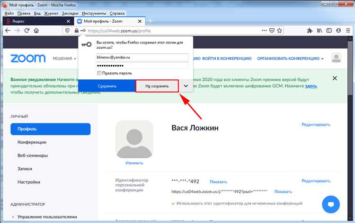Toggle the sidebar view icon
This screenshot has width=355, height=223.
pyautogui.click(x=329, y=31)
